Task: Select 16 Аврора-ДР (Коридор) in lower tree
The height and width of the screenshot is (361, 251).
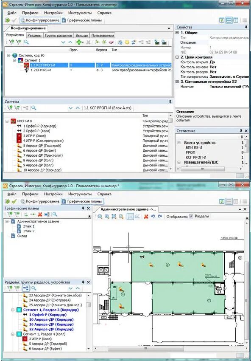Action: (x=51, y=324)
